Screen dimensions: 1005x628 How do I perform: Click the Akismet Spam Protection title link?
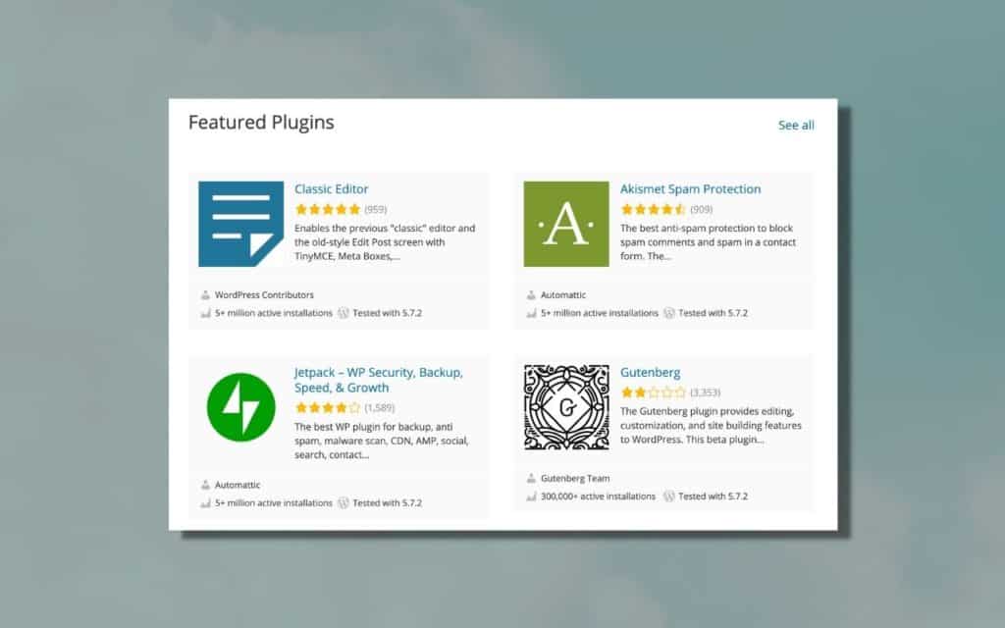click(690, 189)
